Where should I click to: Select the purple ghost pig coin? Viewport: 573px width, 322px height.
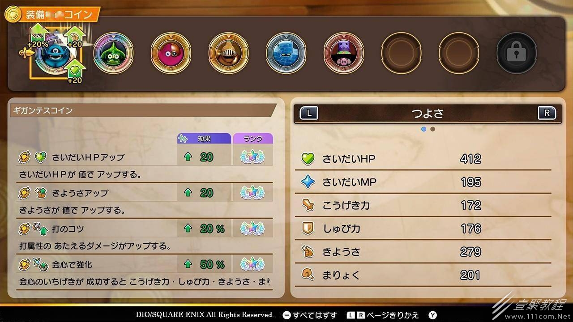344,53
